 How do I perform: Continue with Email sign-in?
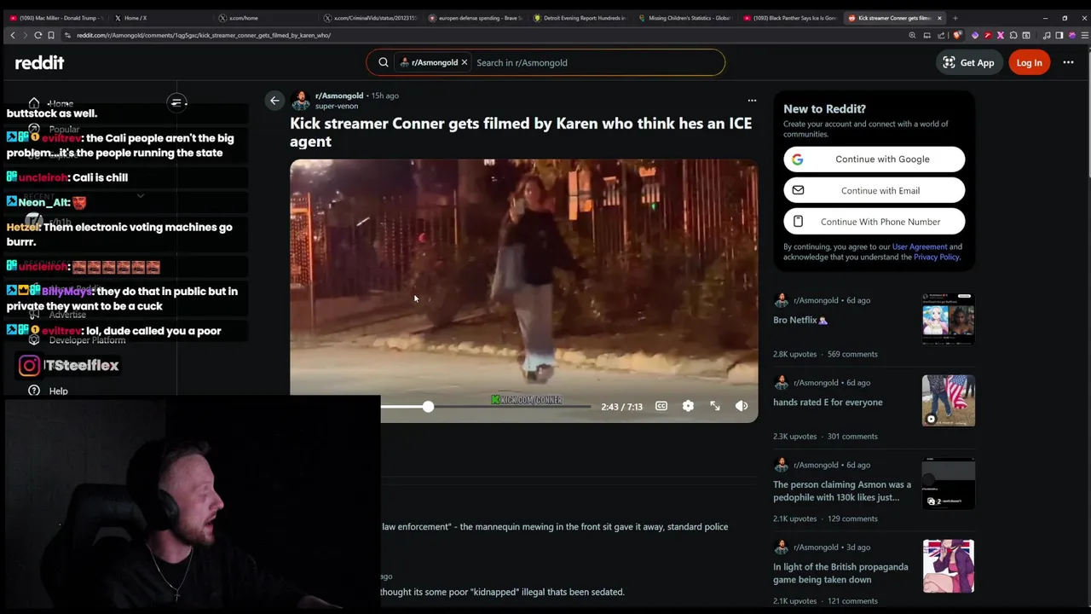click(875, 190)
